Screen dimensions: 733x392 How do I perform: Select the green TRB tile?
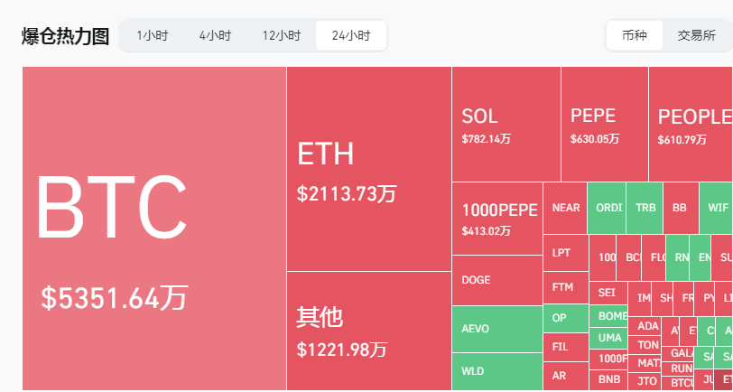click(645, 208)
